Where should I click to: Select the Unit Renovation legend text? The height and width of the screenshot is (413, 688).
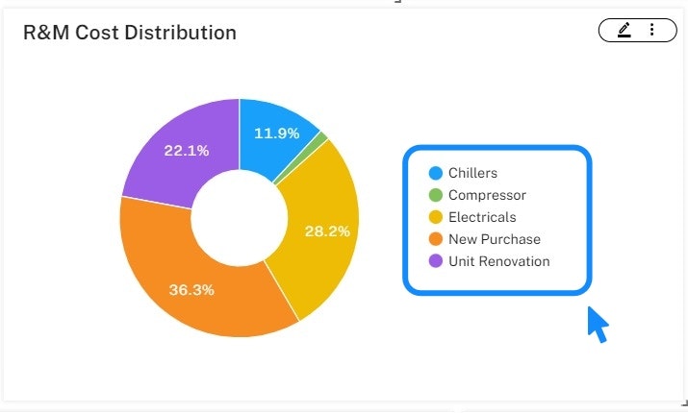[x=499, y=261]
